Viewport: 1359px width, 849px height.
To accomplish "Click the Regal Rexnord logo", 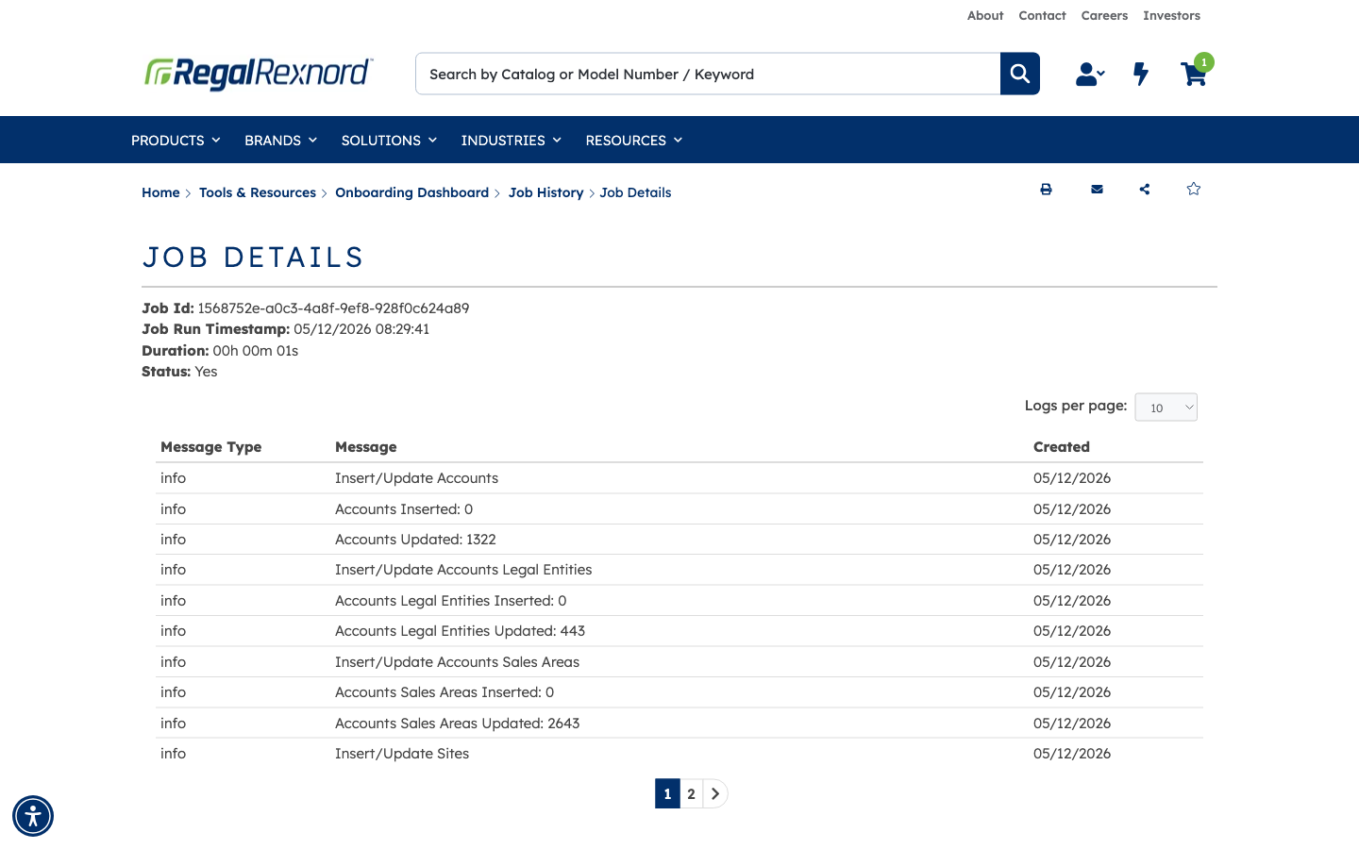I will point(259,73).
